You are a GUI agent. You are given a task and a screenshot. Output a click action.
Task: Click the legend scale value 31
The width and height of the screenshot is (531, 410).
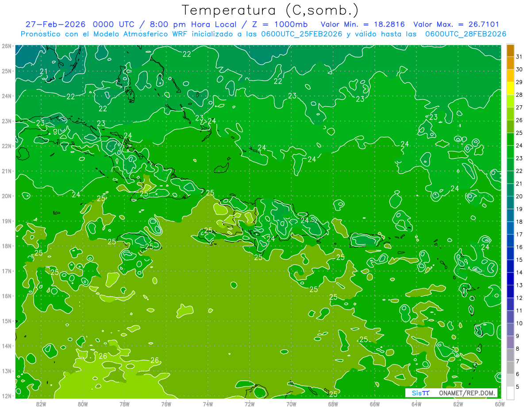(519, 57)
